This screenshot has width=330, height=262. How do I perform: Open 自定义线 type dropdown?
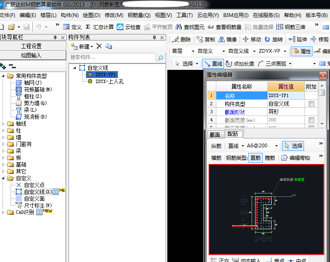click(254, 51)
